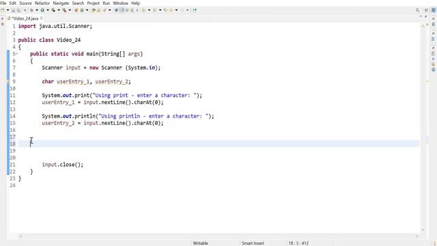
Task: Minimize the editor area
Action: click(421, 16)
